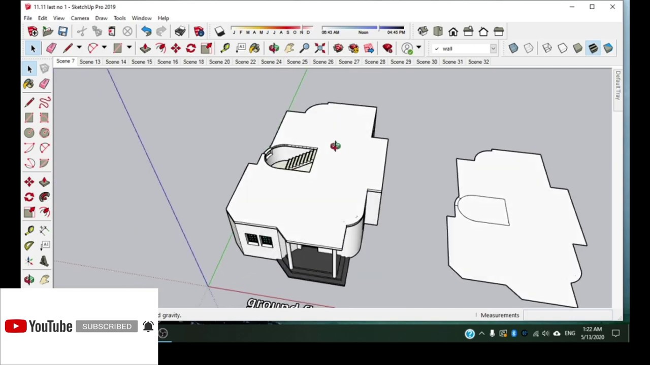Open the Tools menu
650x365 pixels.
click(119, 18)
